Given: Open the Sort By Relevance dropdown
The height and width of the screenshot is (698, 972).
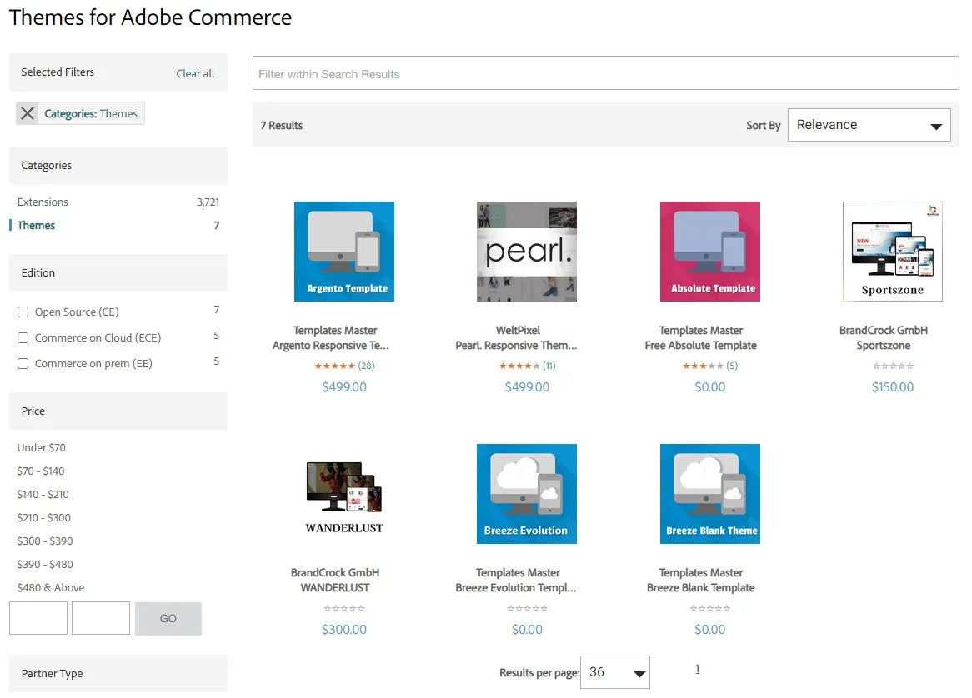Looking at the screenshot, I should tap(869, 125).
